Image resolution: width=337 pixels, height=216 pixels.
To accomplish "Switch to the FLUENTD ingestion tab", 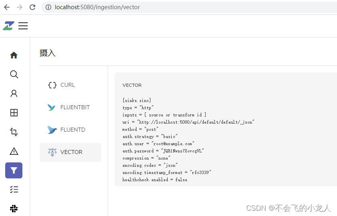I will tap(70, 130).
